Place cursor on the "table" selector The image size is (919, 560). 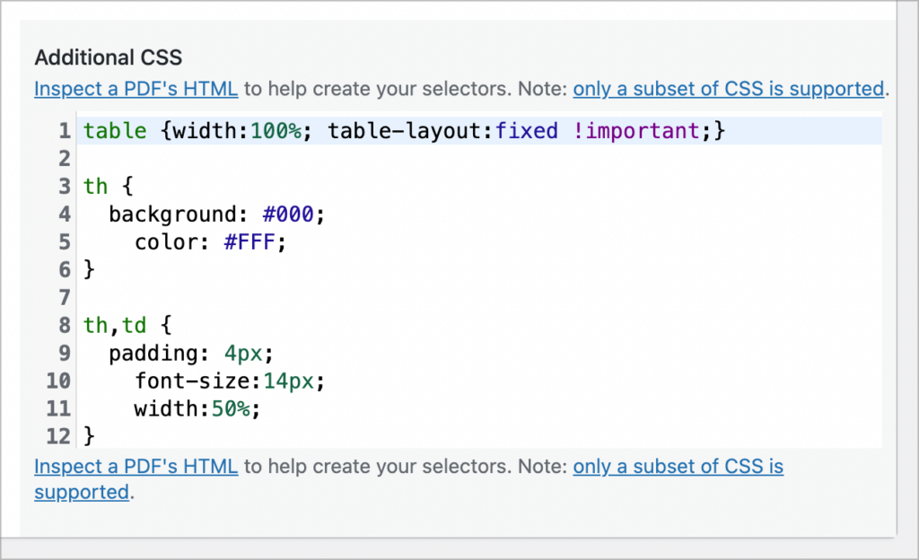coord(115,131)
